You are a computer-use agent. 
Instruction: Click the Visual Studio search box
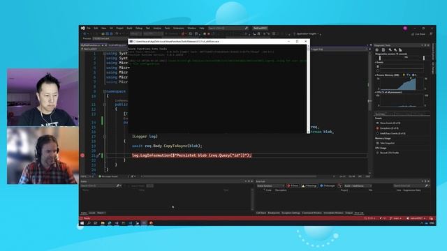pyautogui.click(x=228, y=28)
